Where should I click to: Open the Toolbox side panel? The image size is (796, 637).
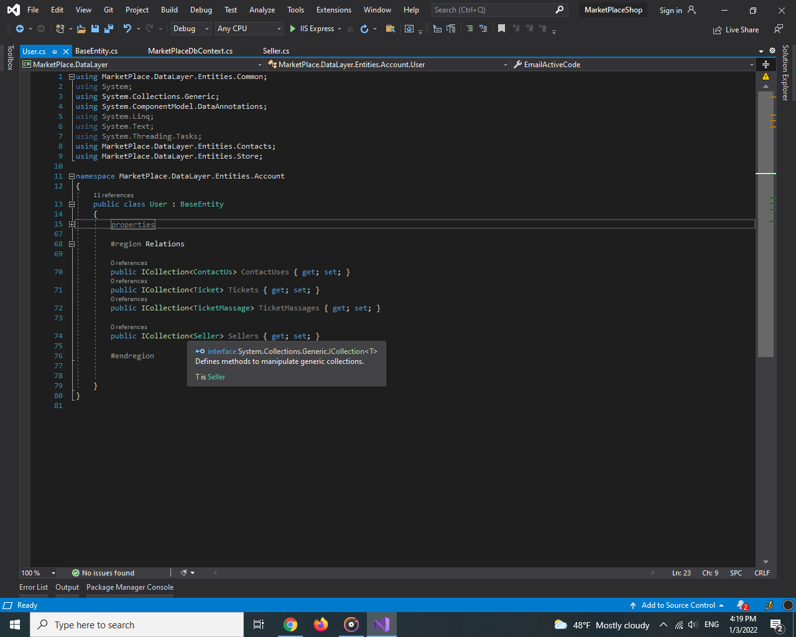(x=10, y=58)
